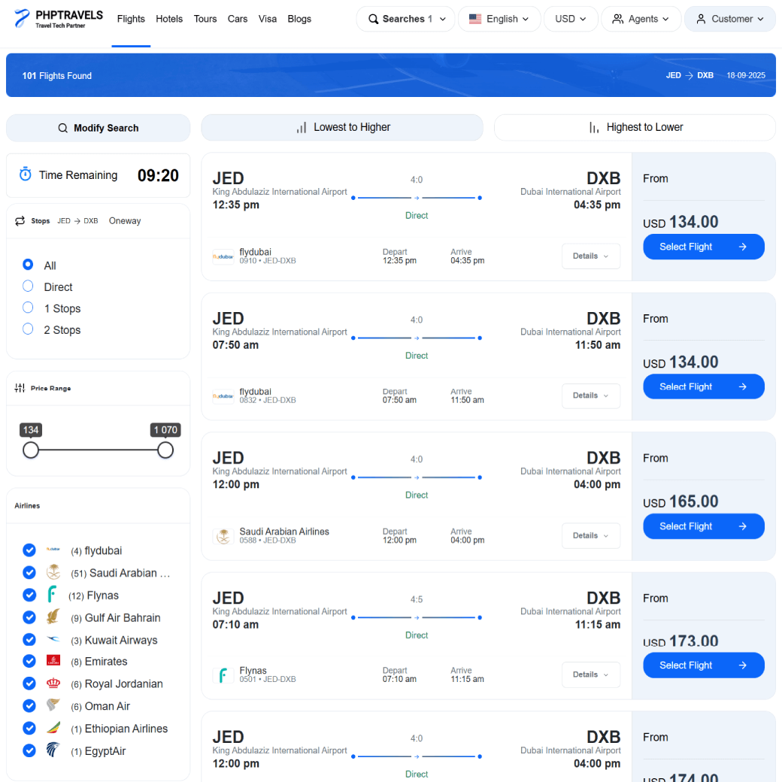This screenshot has width=782, height=782.
Task: Click the Emirates red logo
Action: (53, 660)
